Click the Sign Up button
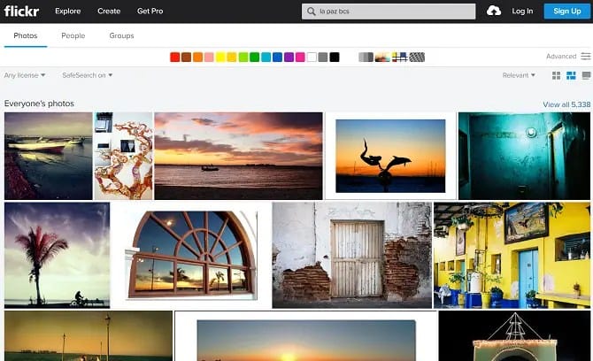Viewport: 593px width, 361px height. coord(567,11)
